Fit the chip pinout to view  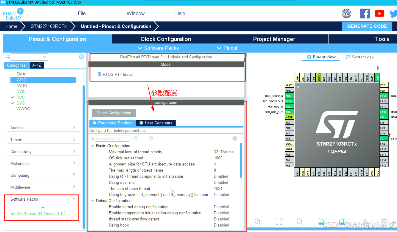(279, 222)
